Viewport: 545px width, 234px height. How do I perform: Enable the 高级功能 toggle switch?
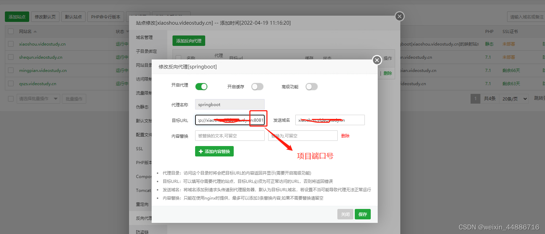(x=311, y=87)
